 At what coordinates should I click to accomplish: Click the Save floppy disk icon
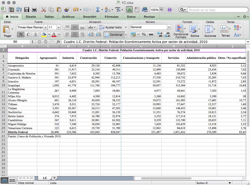[x=27, y=10]
